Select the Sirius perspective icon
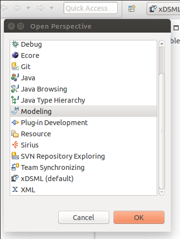180x239 pixels. click(15, 145)
